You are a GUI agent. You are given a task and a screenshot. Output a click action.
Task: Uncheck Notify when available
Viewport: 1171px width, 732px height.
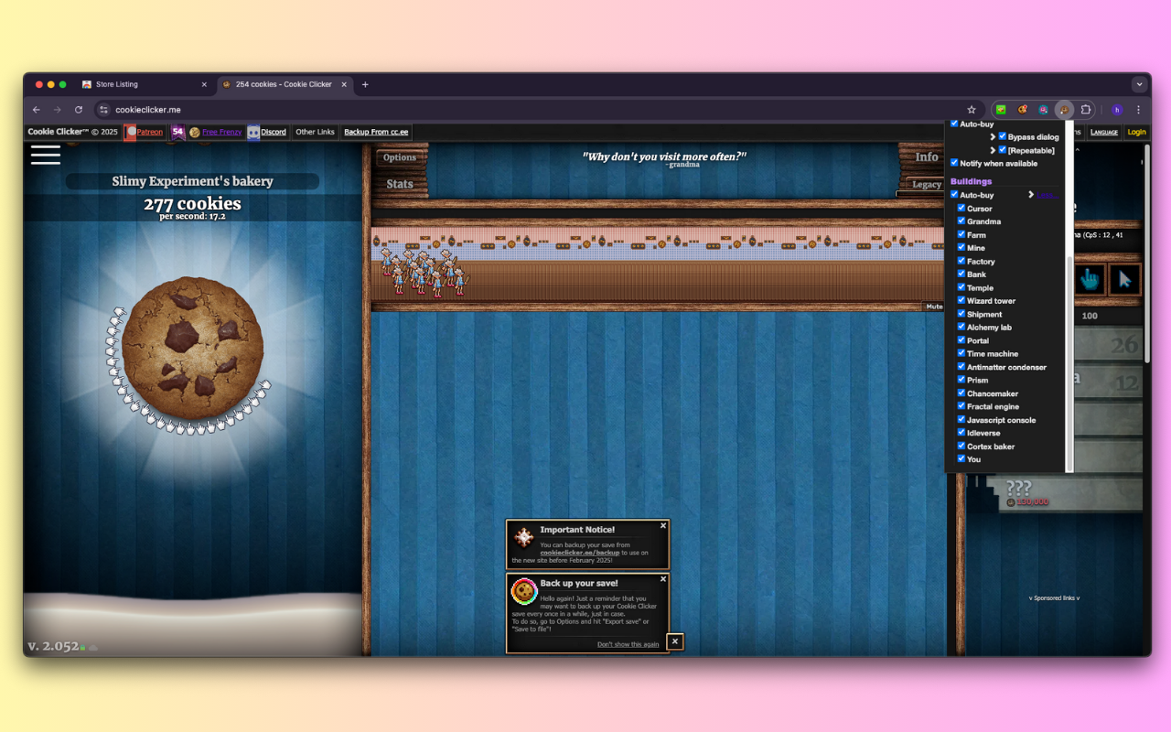click(x=954, y=163)
